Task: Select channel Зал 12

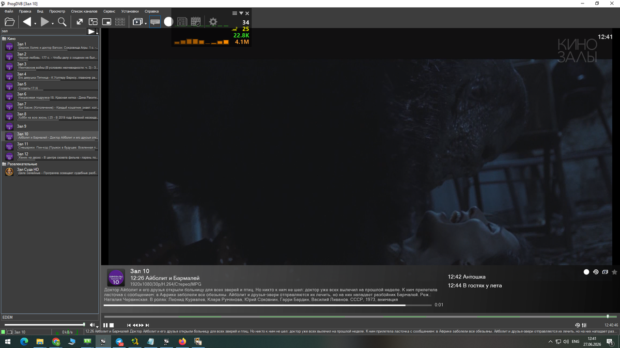Action: pyautogui.click(x=50, y=156)
